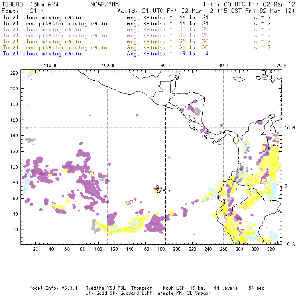297x297 pixels.
Task: Select black "Total precipitation mixing ratio" legend label
Action: 55,24
